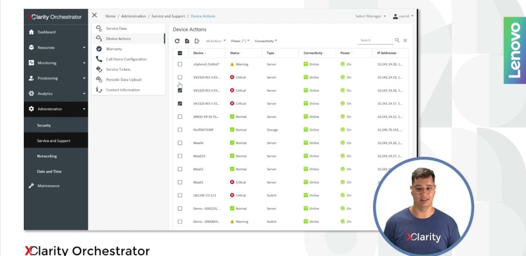
Task: Select the Warranty tab label
Action: 114,49
